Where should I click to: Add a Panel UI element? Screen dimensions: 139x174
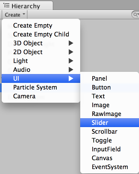click(x=110, y=78)
